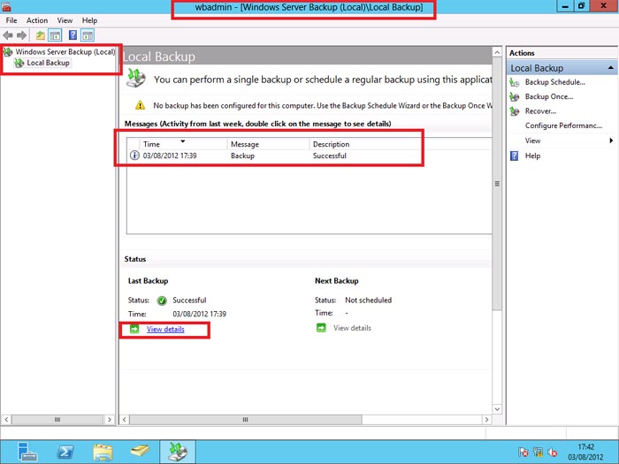Click the Recover action icon
619x464 pixels.
[x=514, y=111]
